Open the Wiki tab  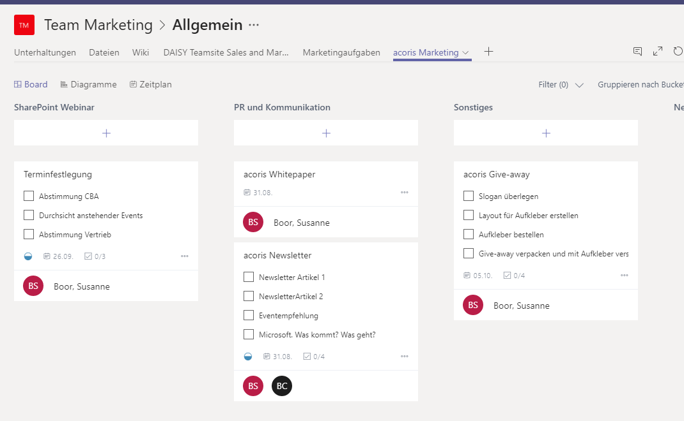click(141, 52)
